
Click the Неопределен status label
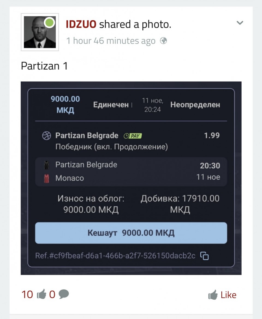coord(195,105)
